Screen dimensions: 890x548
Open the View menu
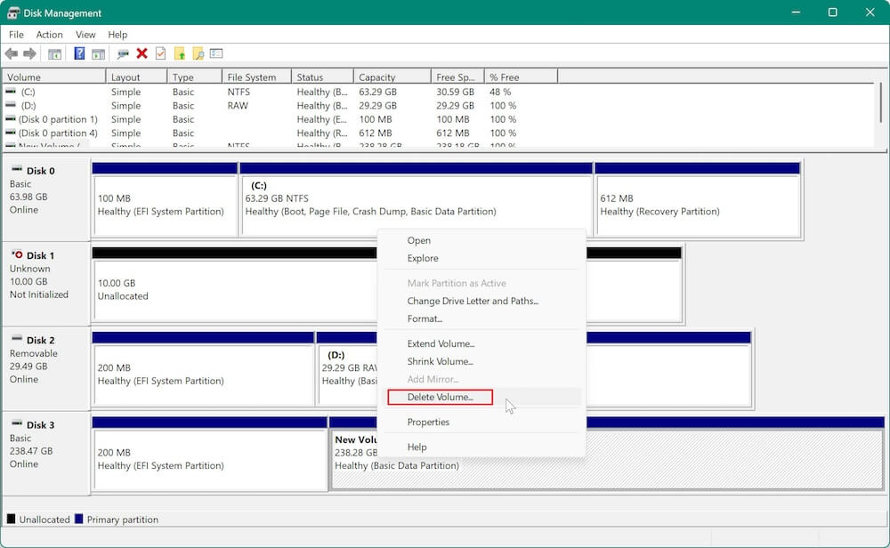[85, 35]
